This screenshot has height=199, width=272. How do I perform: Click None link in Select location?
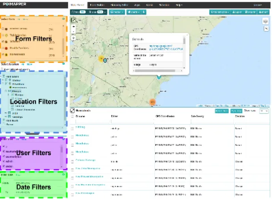(29, 64)
